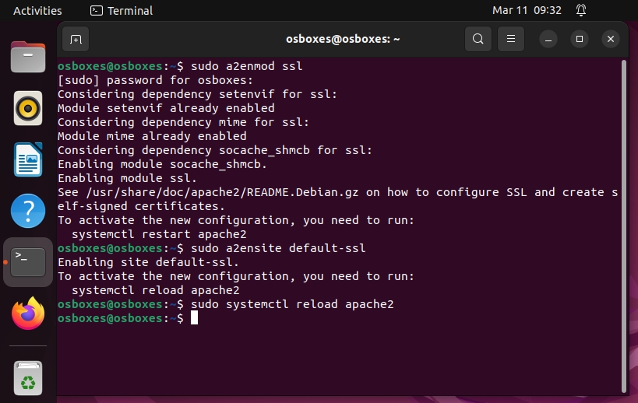Viewport: 638px width, 403px height.
Task: Launch Rhythmbox music player from dock
Action: click(28, 108)
